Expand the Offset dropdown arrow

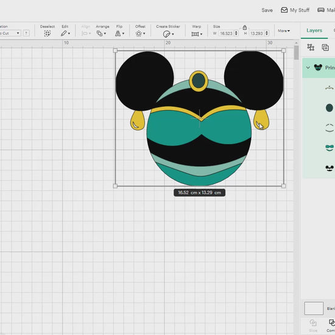[144, 33]
